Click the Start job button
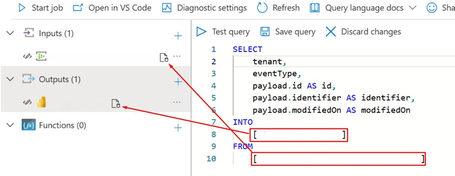 pos(40,8)
